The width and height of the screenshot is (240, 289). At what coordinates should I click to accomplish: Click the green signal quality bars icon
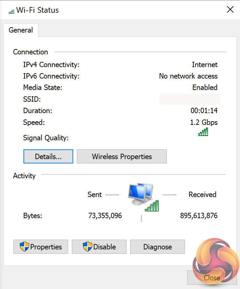coord(203,132)
